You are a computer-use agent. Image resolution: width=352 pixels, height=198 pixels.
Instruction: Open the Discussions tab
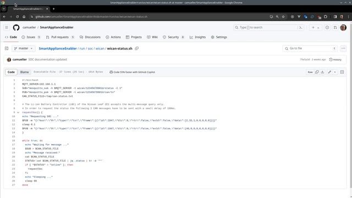click(90, 37)
